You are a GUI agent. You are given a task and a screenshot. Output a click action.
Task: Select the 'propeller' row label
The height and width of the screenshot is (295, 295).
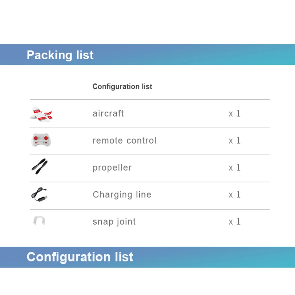tap(112, 168)
